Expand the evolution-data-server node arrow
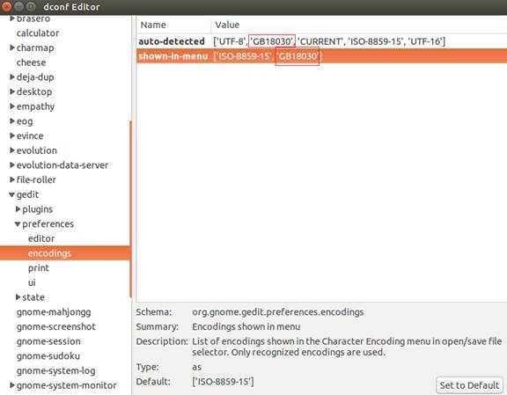Image resolution: width=507 pixels, height=395 pixels. coord(12,165)
